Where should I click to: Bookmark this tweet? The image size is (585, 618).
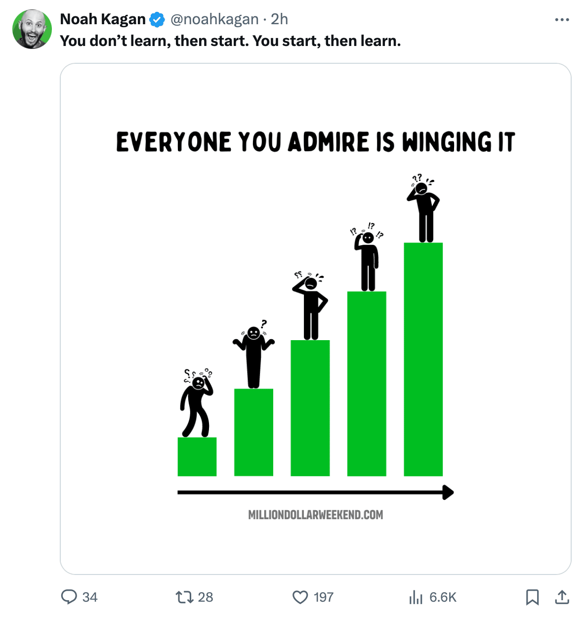tap(532, 597)
